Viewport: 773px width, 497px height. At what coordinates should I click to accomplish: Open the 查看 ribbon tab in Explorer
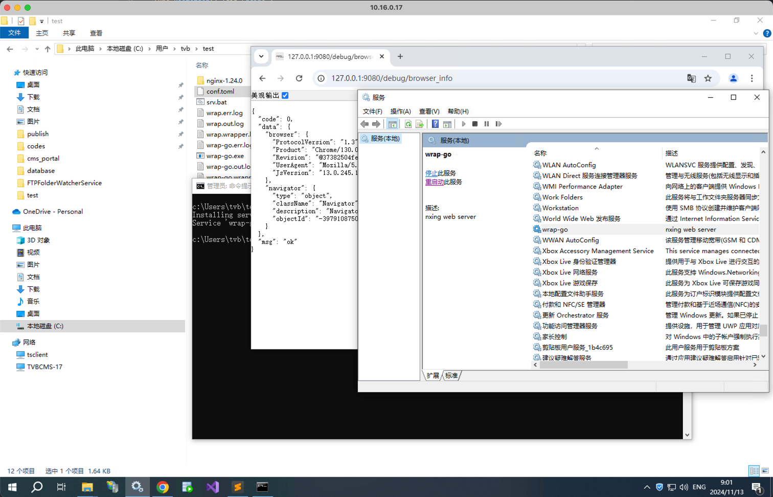[96, 33]
